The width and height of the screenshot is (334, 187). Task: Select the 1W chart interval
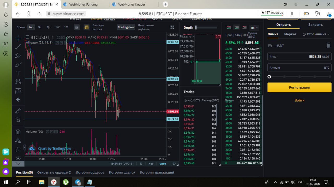(57, 27)
